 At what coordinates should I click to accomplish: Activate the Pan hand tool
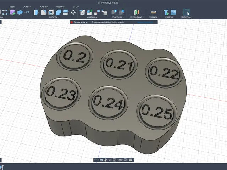coord(106,160)
